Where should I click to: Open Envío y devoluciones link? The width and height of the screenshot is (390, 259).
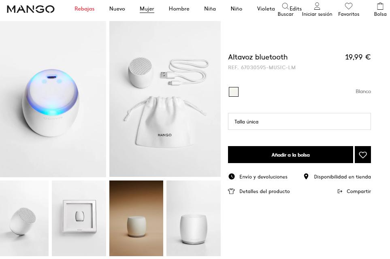pos(263,177)
